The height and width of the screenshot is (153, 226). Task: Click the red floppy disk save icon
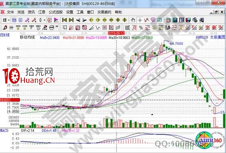point(188,20)
